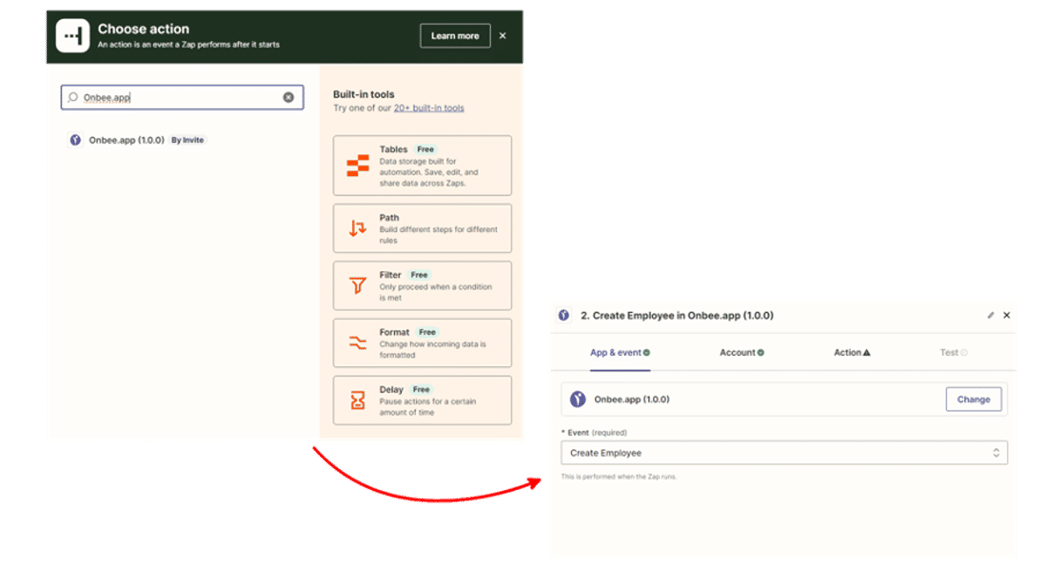This screenshot has width=1046, height=586.
Task: Click the Filter funnel icon
Action: tap(357, 285)
